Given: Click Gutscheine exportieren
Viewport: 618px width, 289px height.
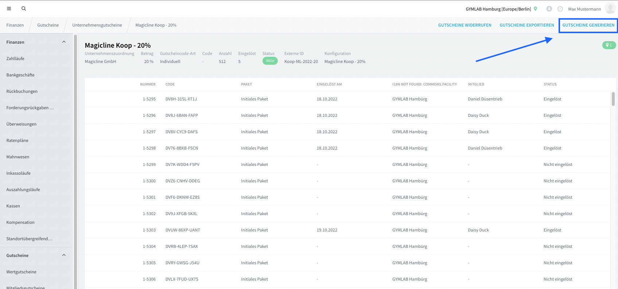Looking at the screenshot, I should click(527, 25).
